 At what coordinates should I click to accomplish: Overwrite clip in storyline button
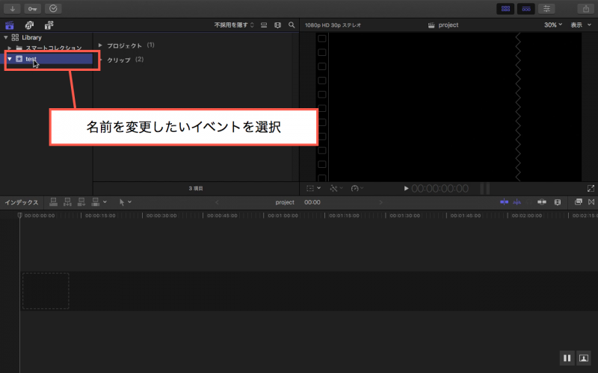point(96,202)
